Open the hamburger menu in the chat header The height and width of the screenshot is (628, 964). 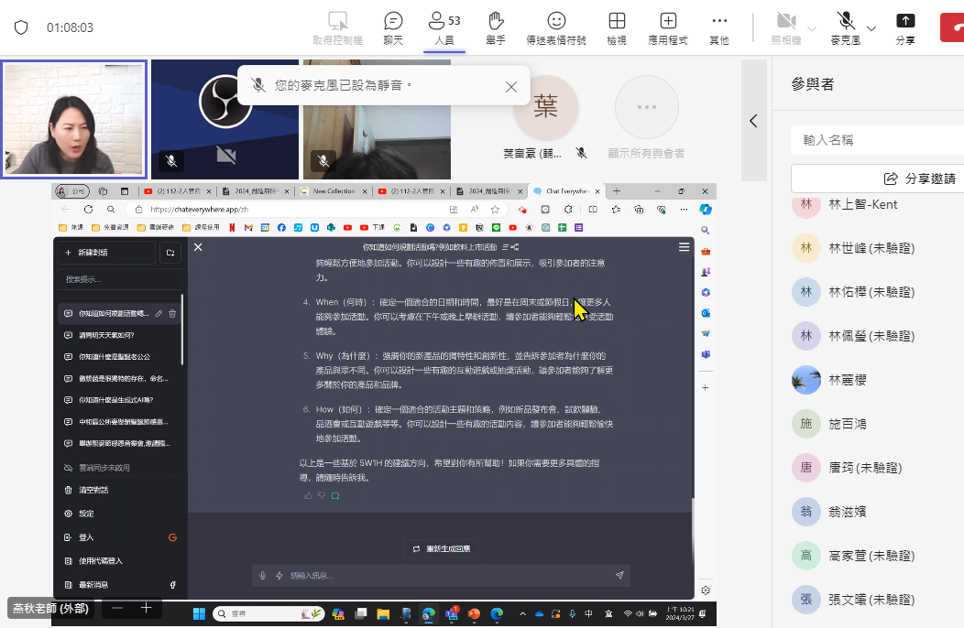684,247
